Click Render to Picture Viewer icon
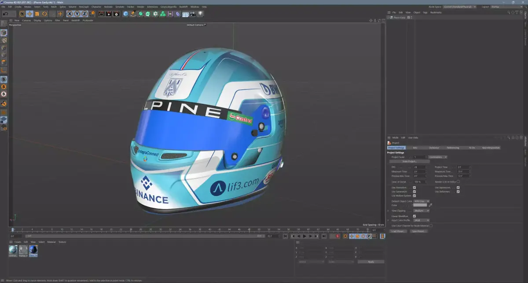This screenshot has height=283, width=528. 109,14
